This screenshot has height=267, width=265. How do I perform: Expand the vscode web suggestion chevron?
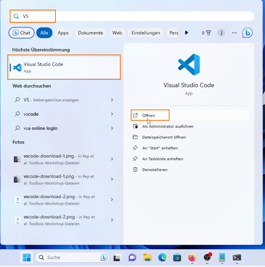tap(112, 114)
